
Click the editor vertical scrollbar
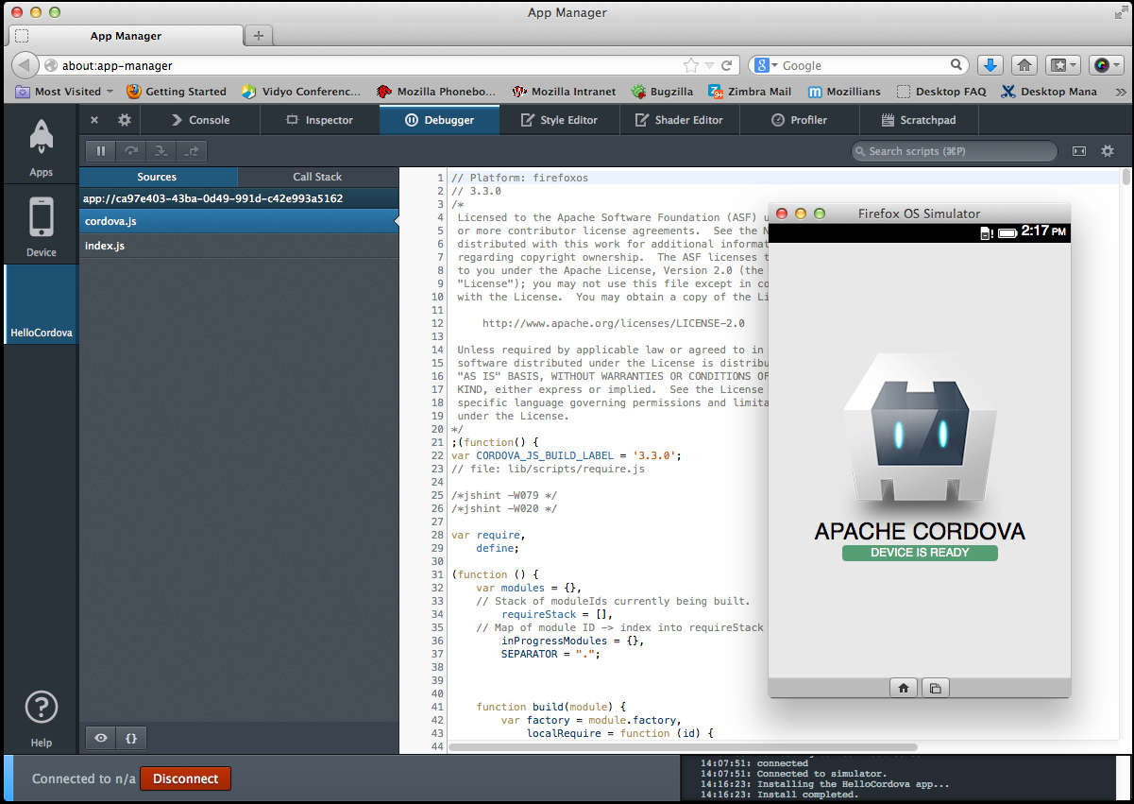click(x=1126, y=178)
